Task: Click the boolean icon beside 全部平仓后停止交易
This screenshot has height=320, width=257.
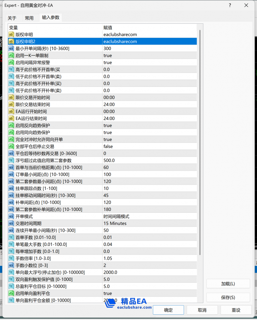Action: tap(11, 147)
